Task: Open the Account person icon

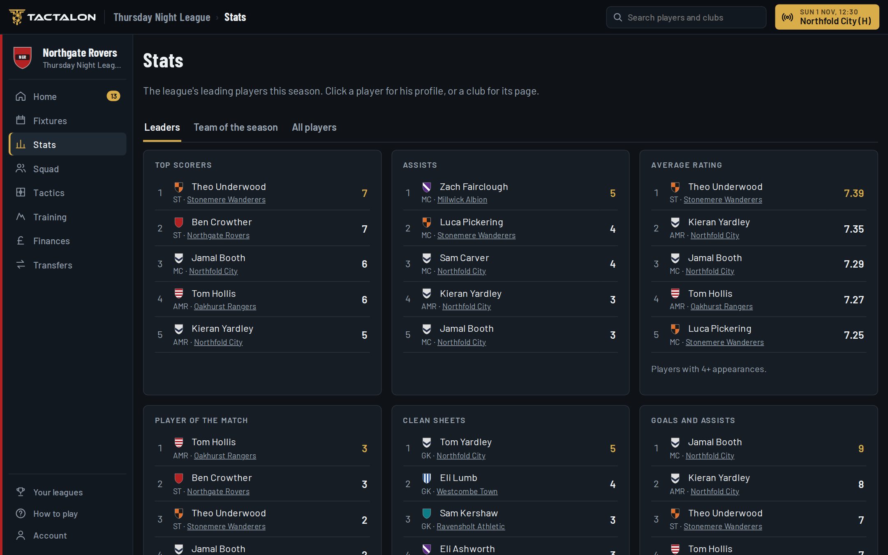Action: [x=21, y=535]
